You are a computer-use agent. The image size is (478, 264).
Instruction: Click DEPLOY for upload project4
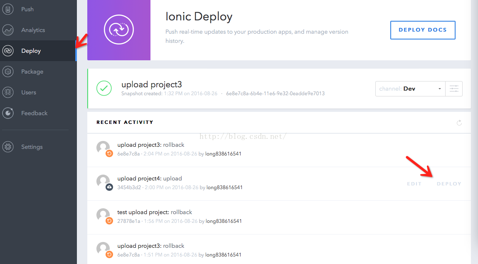click(449, 184)
